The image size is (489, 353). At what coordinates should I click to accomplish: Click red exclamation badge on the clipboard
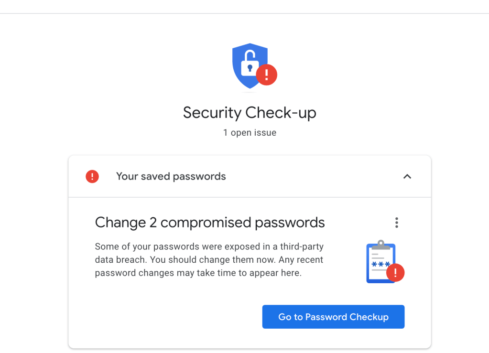(x=395, y=273)
